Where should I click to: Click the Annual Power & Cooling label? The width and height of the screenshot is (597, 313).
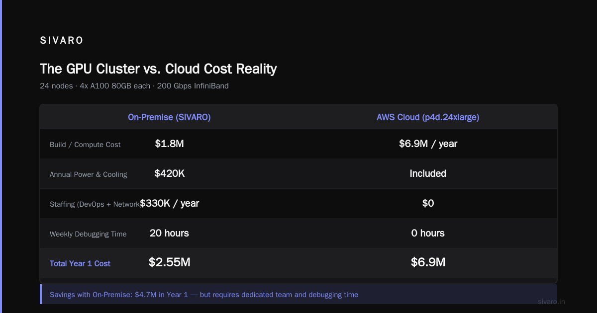pyautogui.click(x=89, y=174)
